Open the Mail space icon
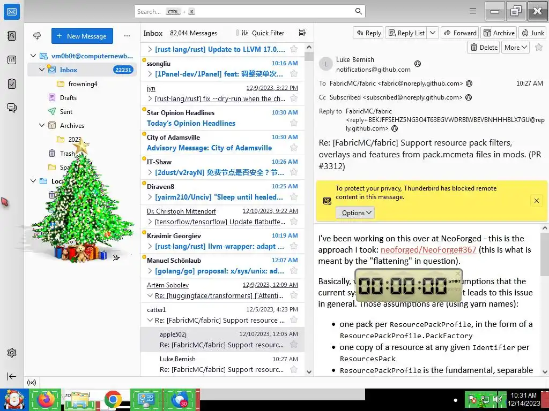Viewport: 549px width, 411px height. 12,12
